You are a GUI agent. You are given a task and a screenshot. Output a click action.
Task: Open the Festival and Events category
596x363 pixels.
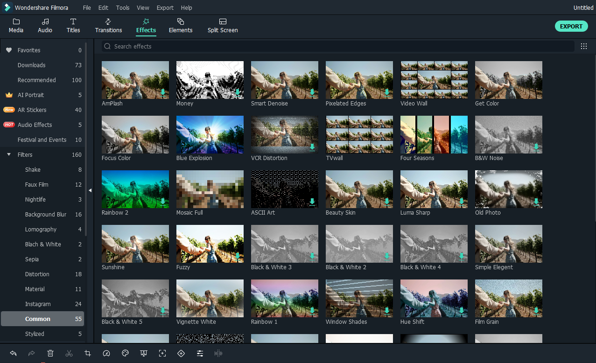click(x=43, y=140)
